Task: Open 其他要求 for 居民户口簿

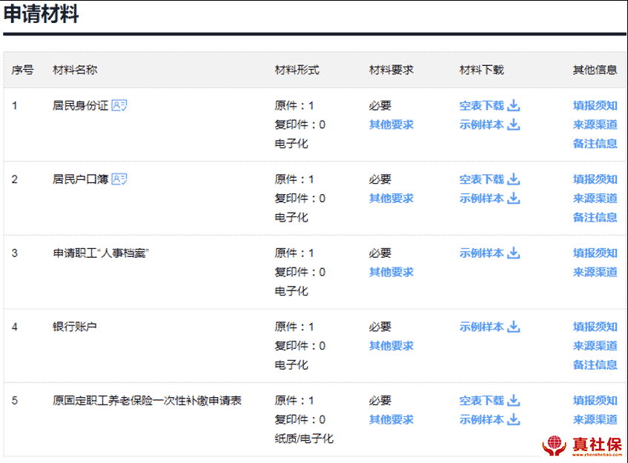Action: tap(391, 198)
